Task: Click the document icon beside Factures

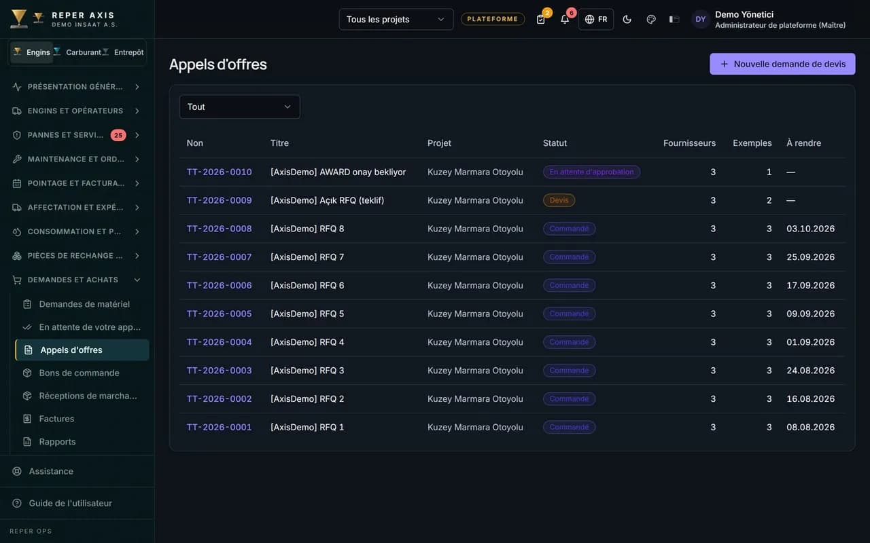Action: tap(27, 419)
